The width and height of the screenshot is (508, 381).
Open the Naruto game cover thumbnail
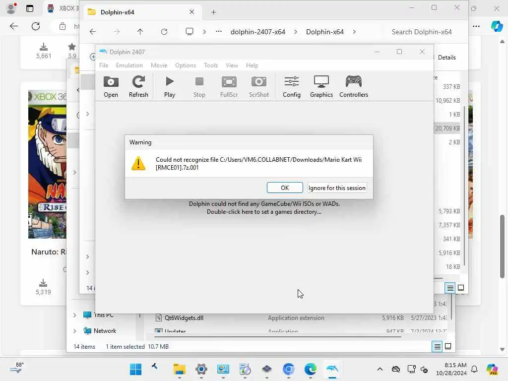pyautogui.click(x=47, y=164)
